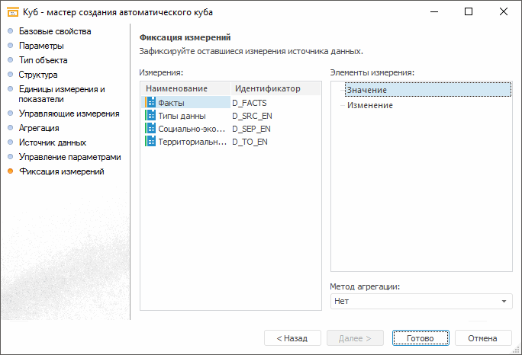
Task: Click the Факты dimension icon
Action: point(150,103)
